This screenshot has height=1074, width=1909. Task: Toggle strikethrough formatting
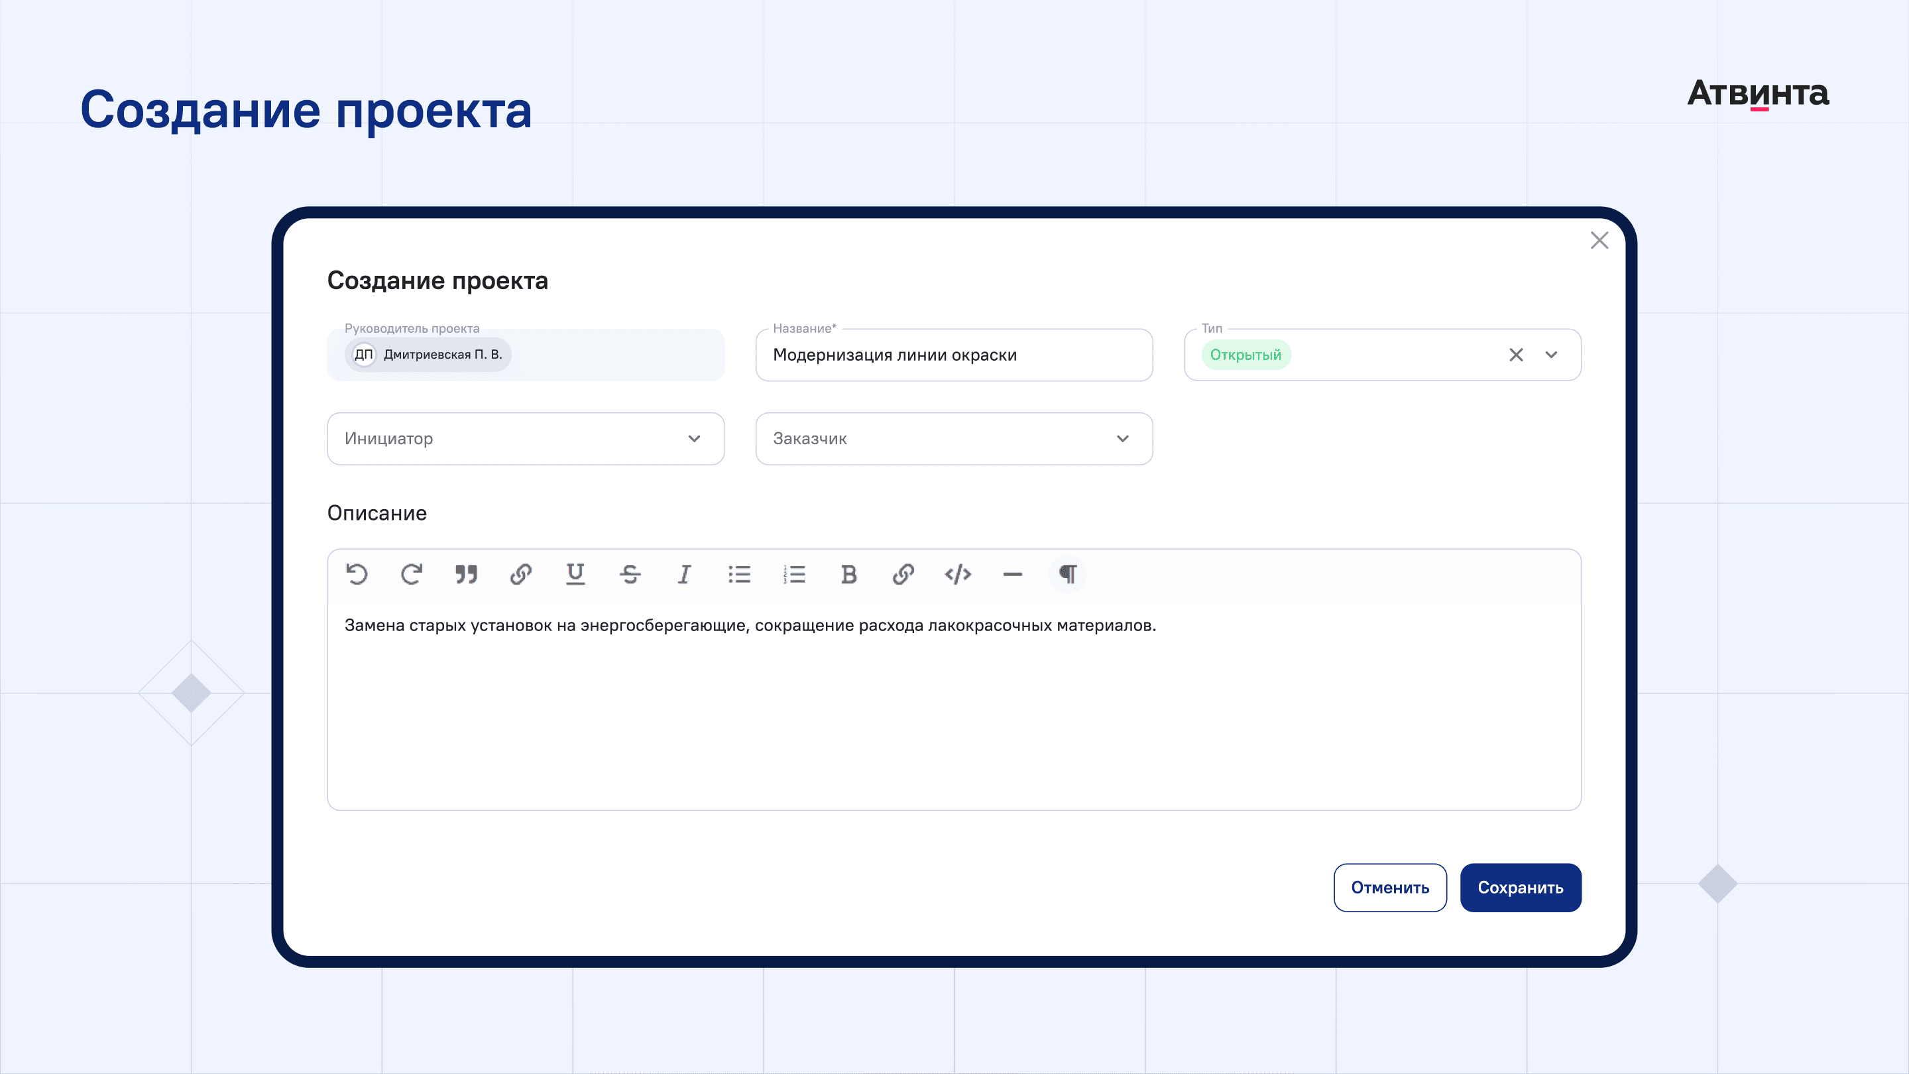click(630, 574)
